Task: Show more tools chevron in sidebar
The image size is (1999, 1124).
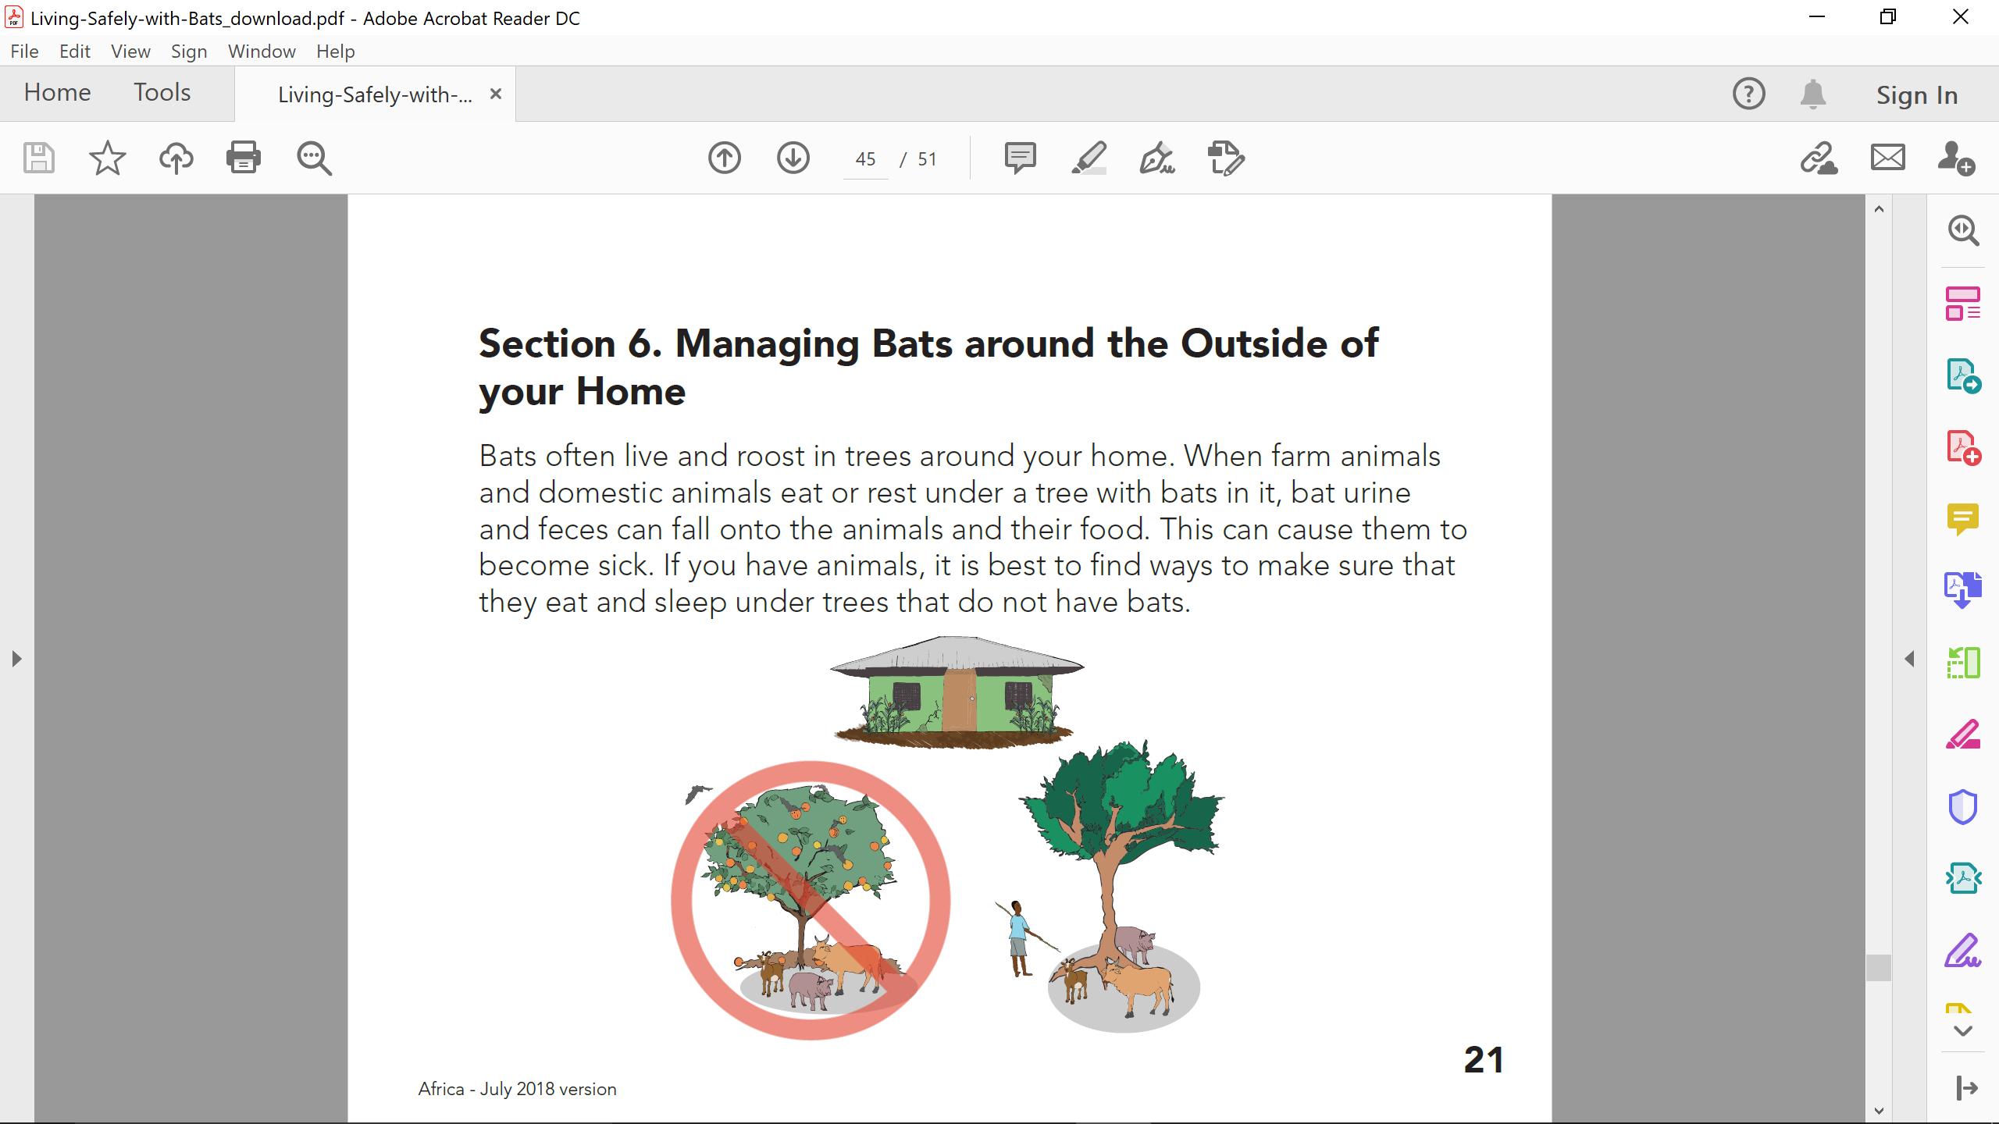Action: (1962, 1031)
